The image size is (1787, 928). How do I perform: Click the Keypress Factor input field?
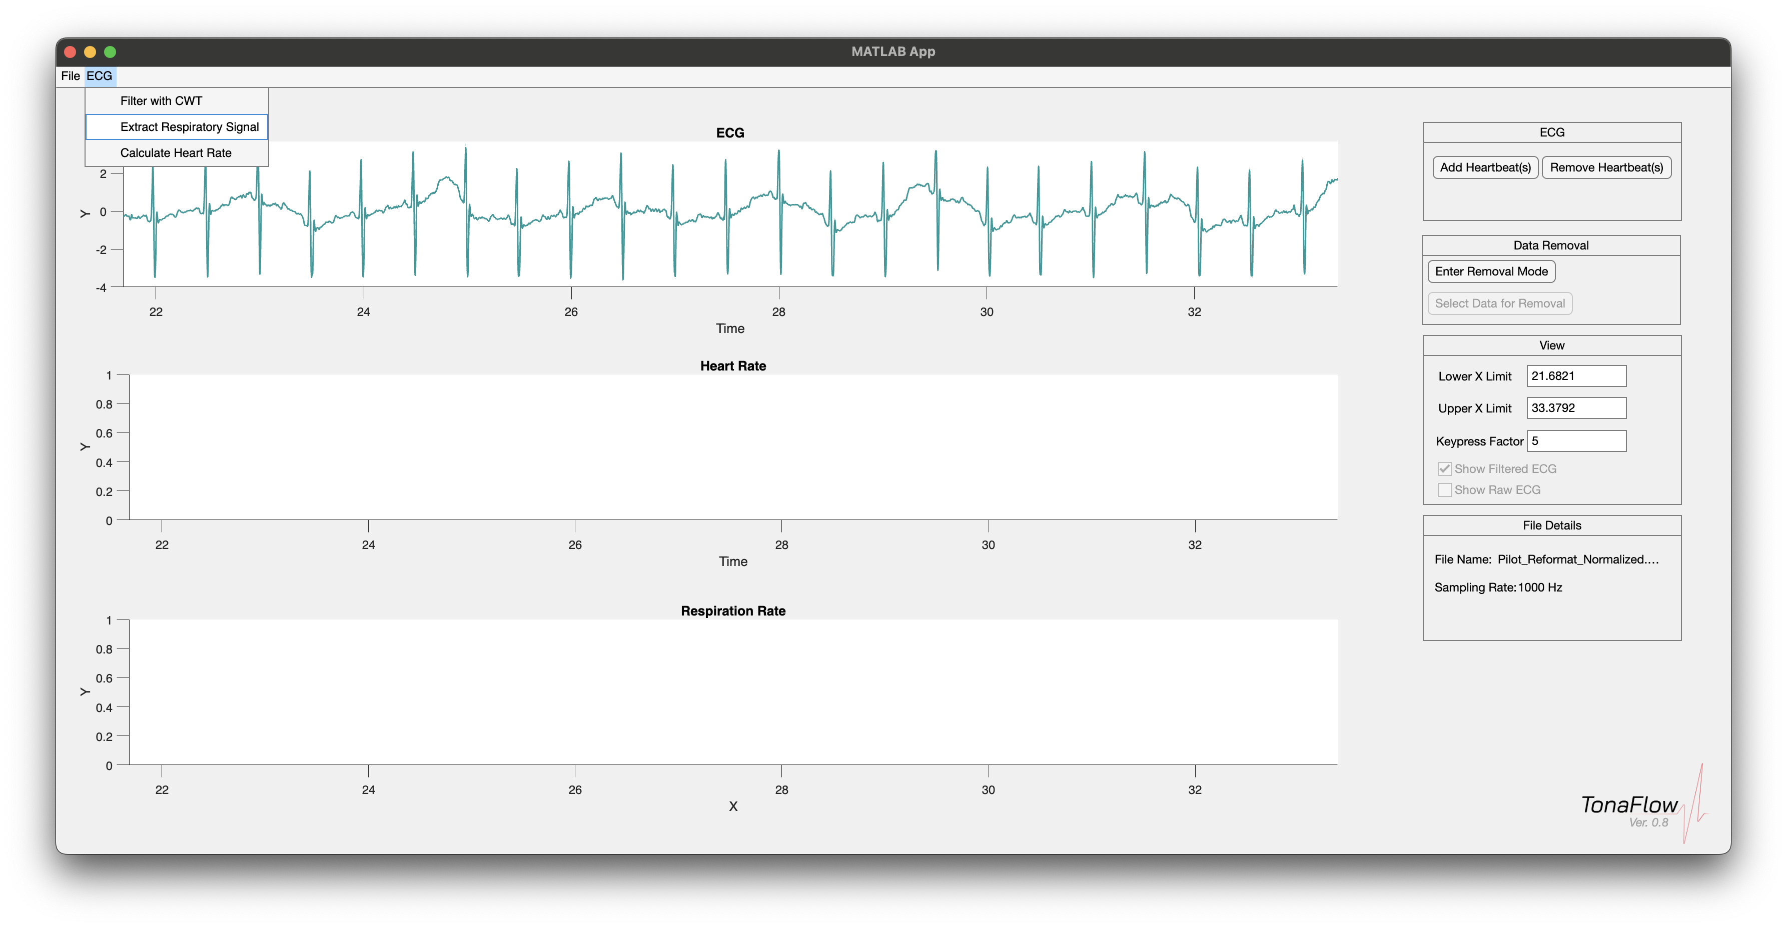coord(1575,441)
